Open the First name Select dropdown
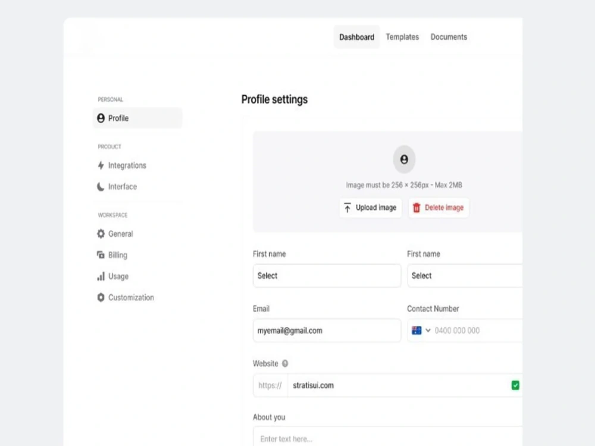595x446 pixels. pyautogui.click(x=326, y=275)
